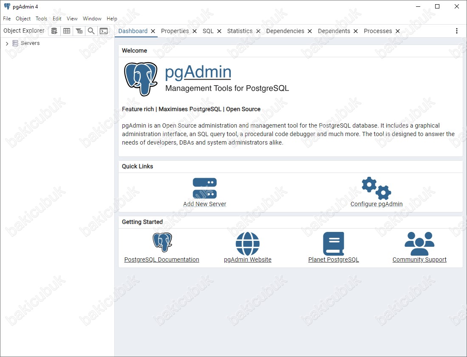Click the View Data table icon
This screenshot has width=467, height=357.
tap(67, 31)
